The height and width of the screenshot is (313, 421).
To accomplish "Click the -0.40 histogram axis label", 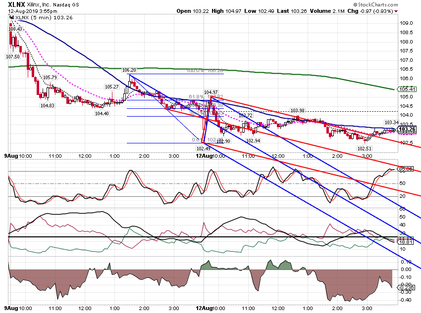I will pyautogui.click(x=406, y=300).
